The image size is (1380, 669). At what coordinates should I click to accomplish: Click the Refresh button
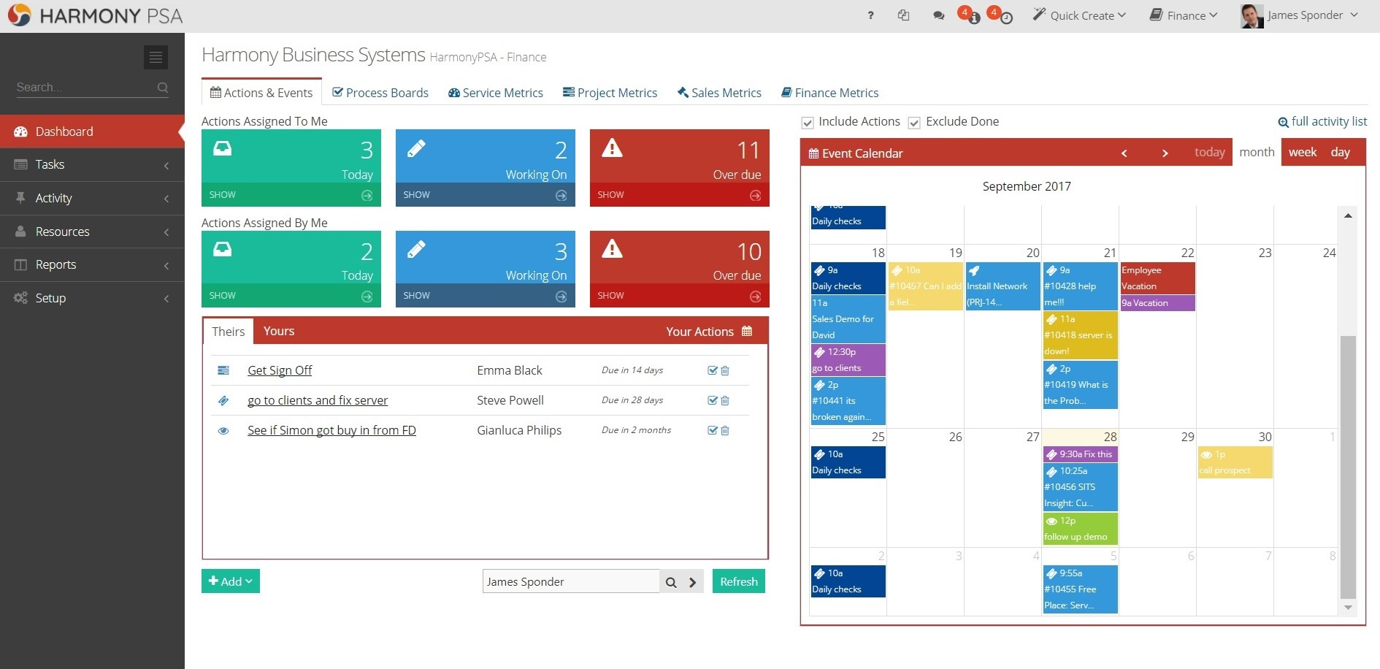739,581
